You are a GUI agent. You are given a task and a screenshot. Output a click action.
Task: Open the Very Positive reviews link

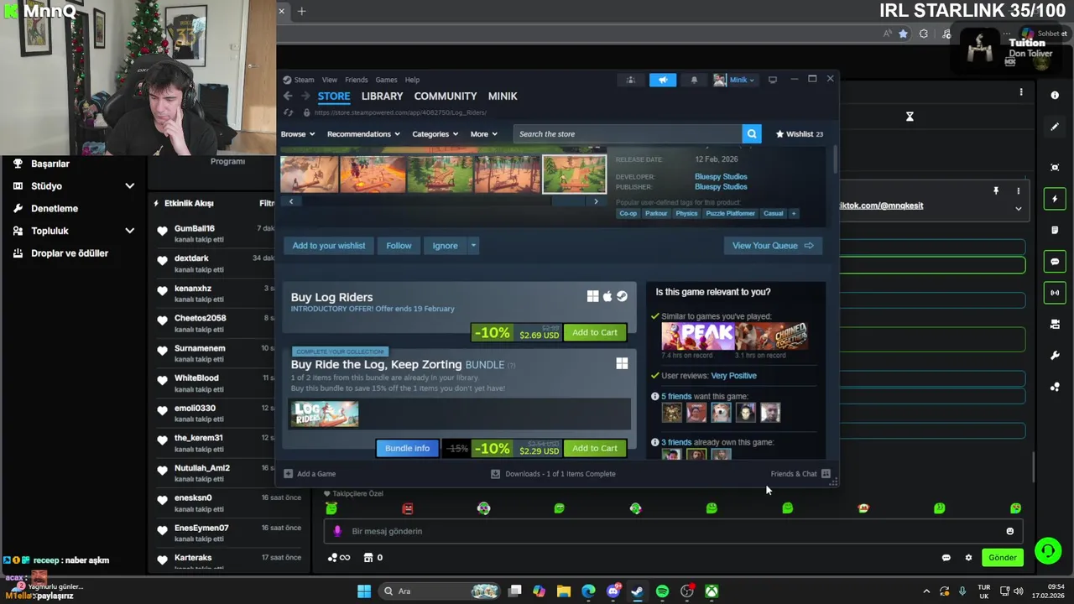pos(733,376)
